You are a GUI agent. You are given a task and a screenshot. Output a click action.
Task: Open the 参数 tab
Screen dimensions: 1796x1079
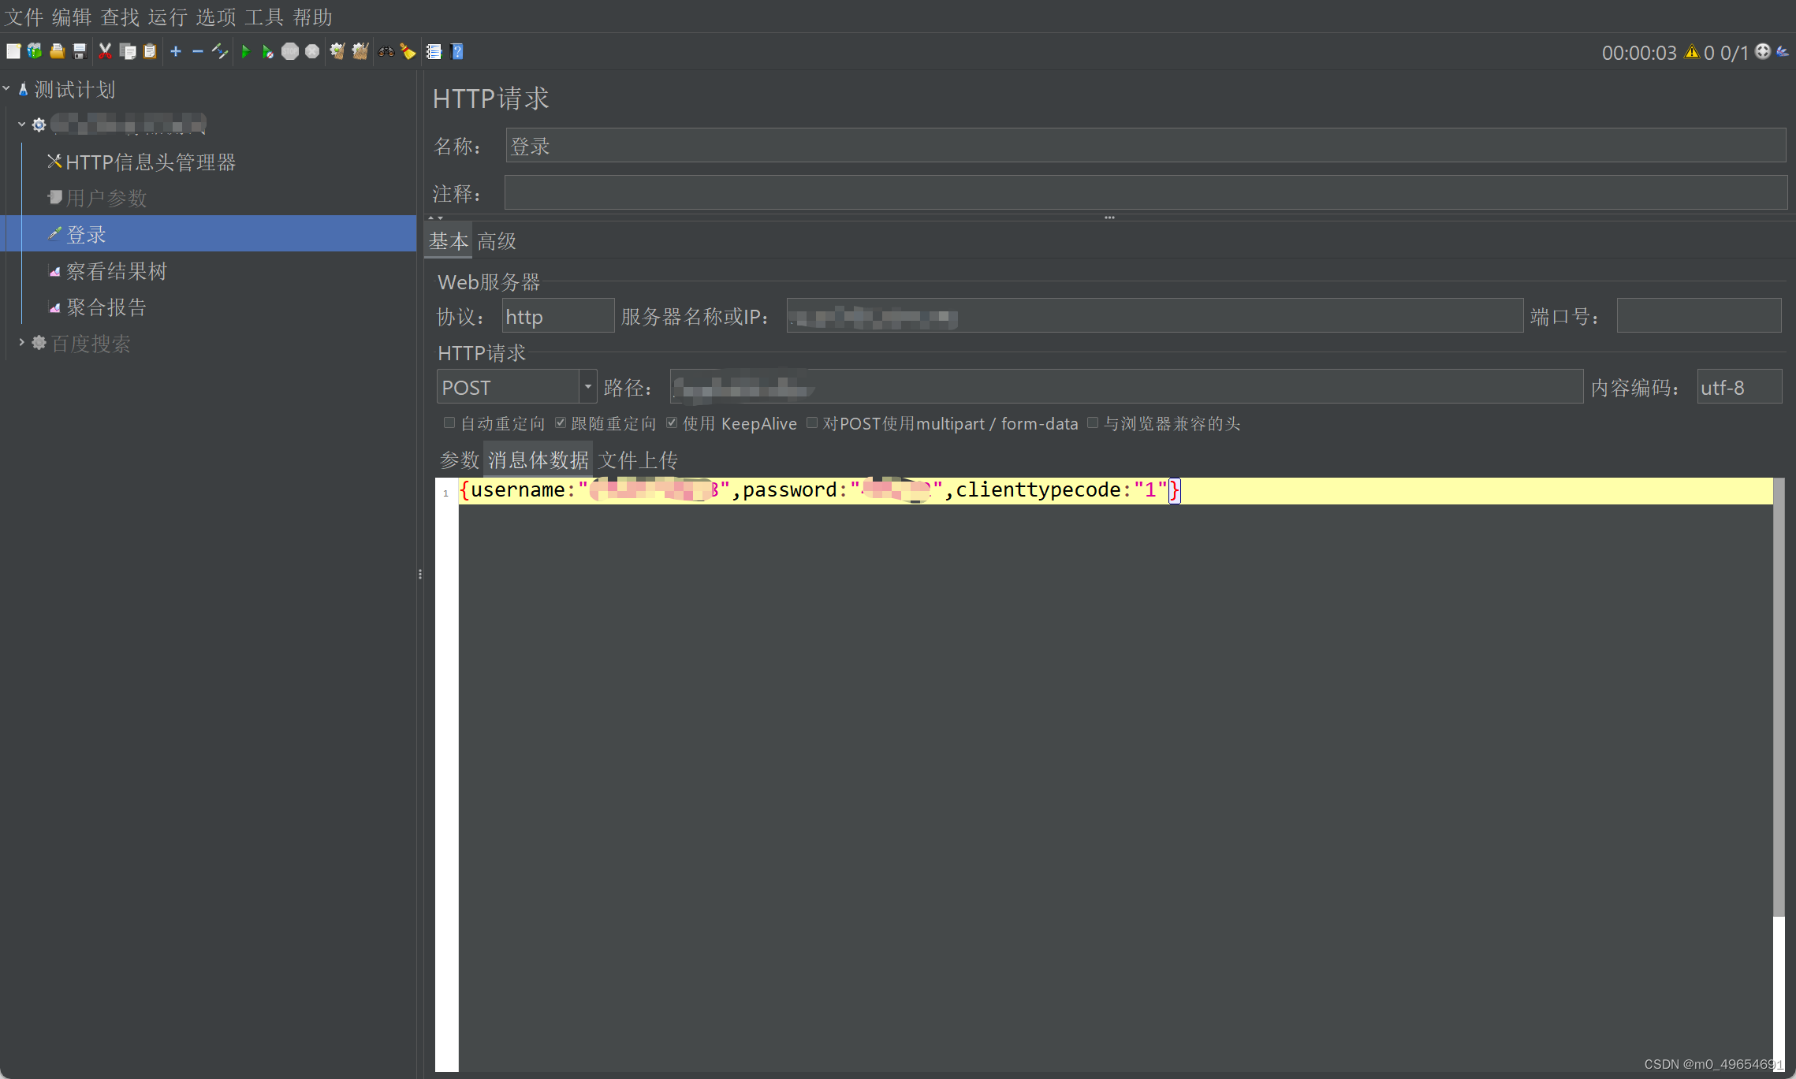click(459, 460)
